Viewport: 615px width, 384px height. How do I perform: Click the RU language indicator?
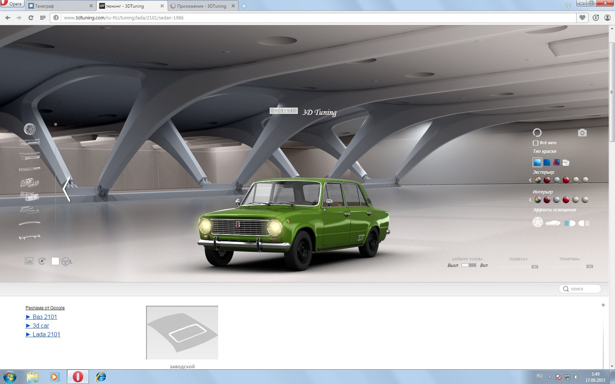(540, 376)
